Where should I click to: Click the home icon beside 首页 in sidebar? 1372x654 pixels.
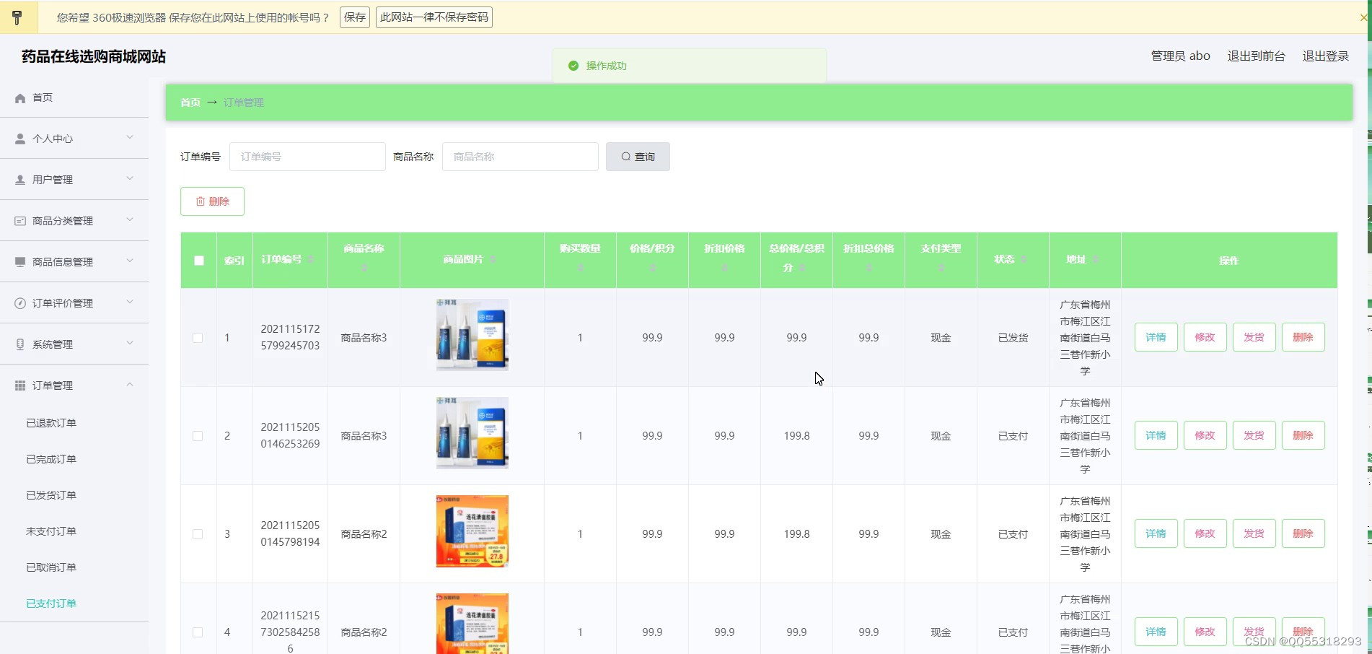click(x=20, y=98)
